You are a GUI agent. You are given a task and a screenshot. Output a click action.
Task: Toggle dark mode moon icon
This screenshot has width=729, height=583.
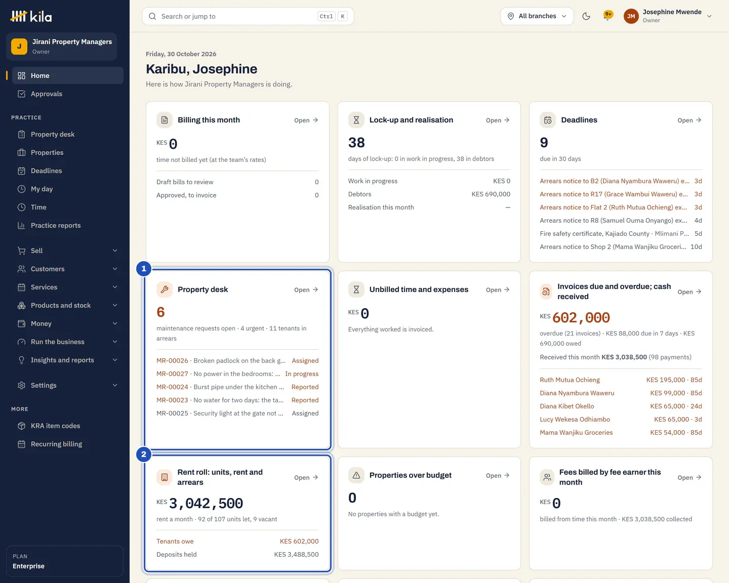586,16
